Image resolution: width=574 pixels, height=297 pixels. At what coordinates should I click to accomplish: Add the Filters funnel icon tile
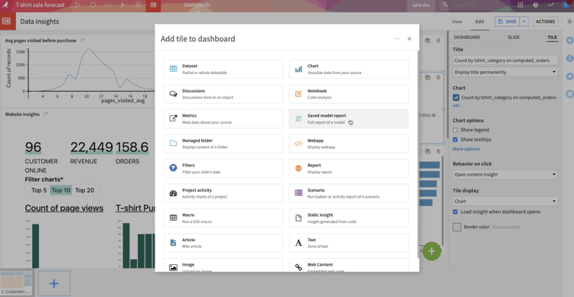coord(173,168)
